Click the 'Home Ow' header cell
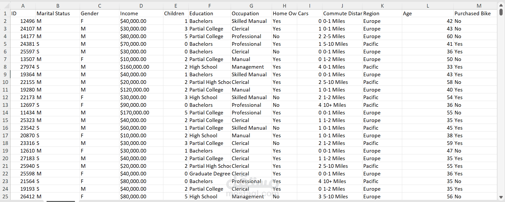 click(x=284, y=13)
